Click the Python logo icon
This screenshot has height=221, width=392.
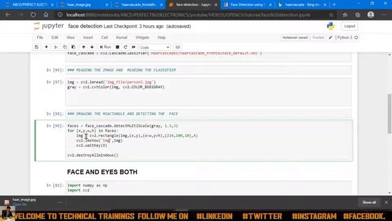tap(331, 26)
